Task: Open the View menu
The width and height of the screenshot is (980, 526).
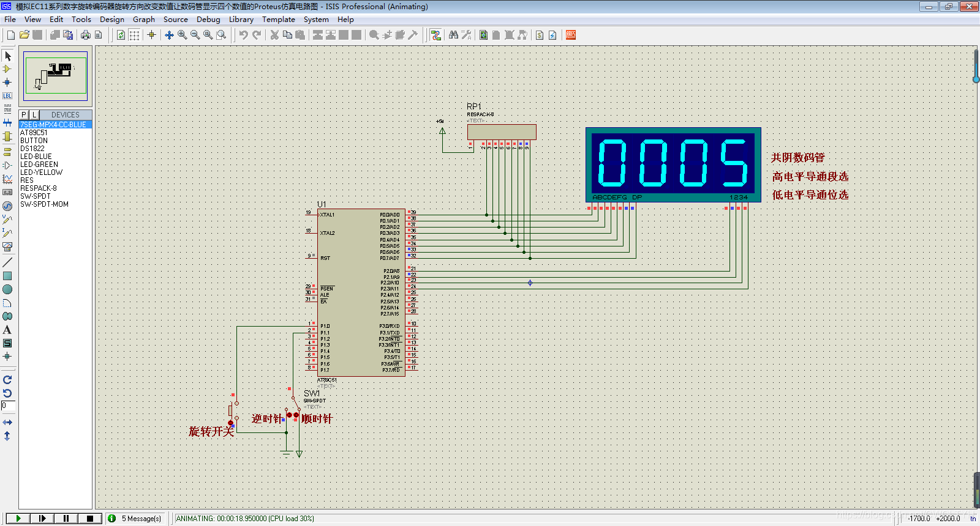Action: click(32, 20)
